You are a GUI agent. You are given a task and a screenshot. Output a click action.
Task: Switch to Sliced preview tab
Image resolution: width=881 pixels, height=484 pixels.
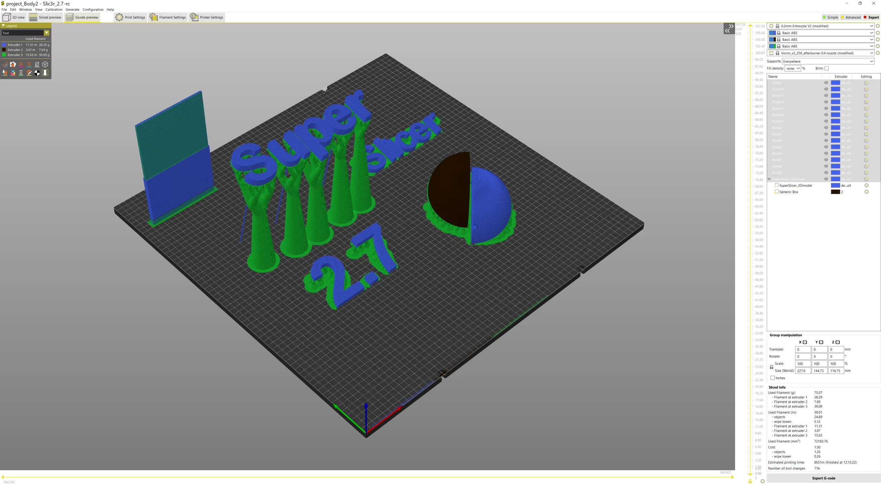(45, 17)
